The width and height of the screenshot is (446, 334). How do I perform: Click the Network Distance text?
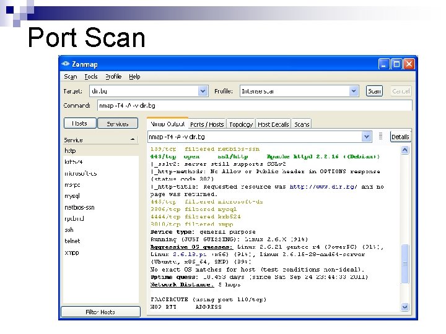[182, 285]
